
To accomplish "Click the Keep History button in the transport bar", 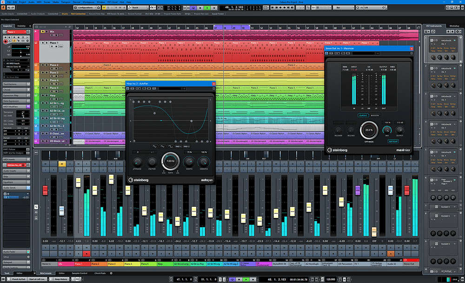I will (x=60, y=279).
